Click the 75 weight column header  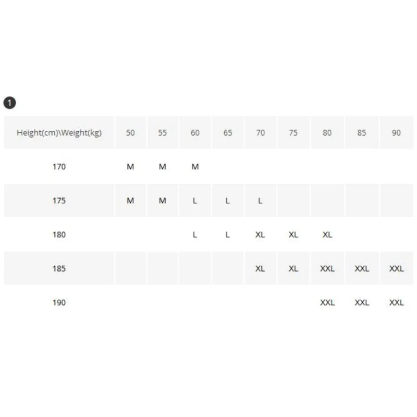[293, 133]
